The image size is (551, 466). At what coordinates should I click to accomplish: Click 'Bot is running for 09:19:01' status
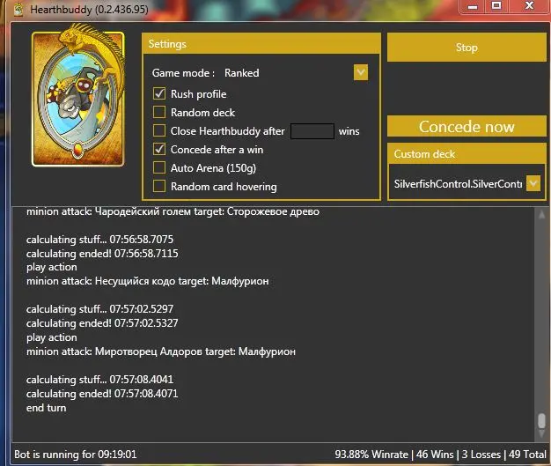75,454
